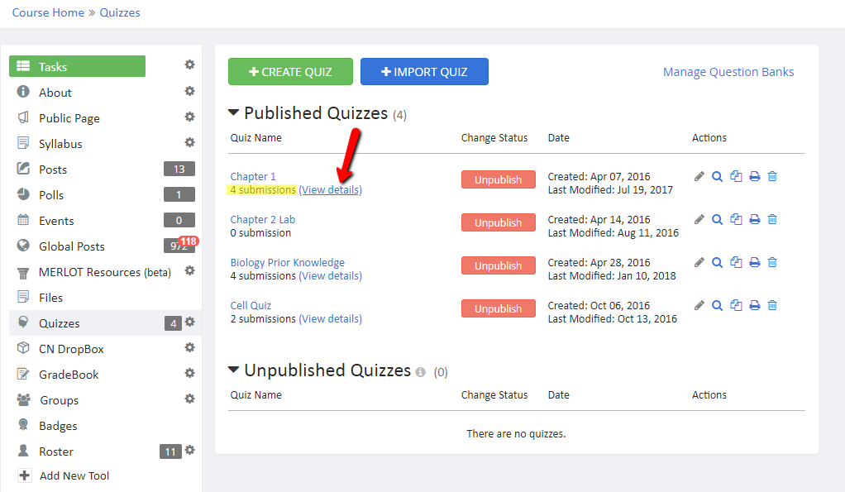Open the gear settings next to GradeBook
The image size is (845, 492).
[189, 373]
